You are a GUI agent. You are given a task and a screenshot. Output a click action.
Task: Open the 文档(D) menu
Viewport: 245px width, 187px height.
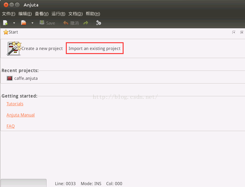click(x=75, y=14)
